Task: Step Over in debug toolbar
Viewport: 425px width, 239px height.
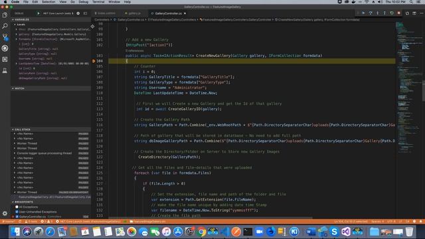Action: tap(371, 13)
